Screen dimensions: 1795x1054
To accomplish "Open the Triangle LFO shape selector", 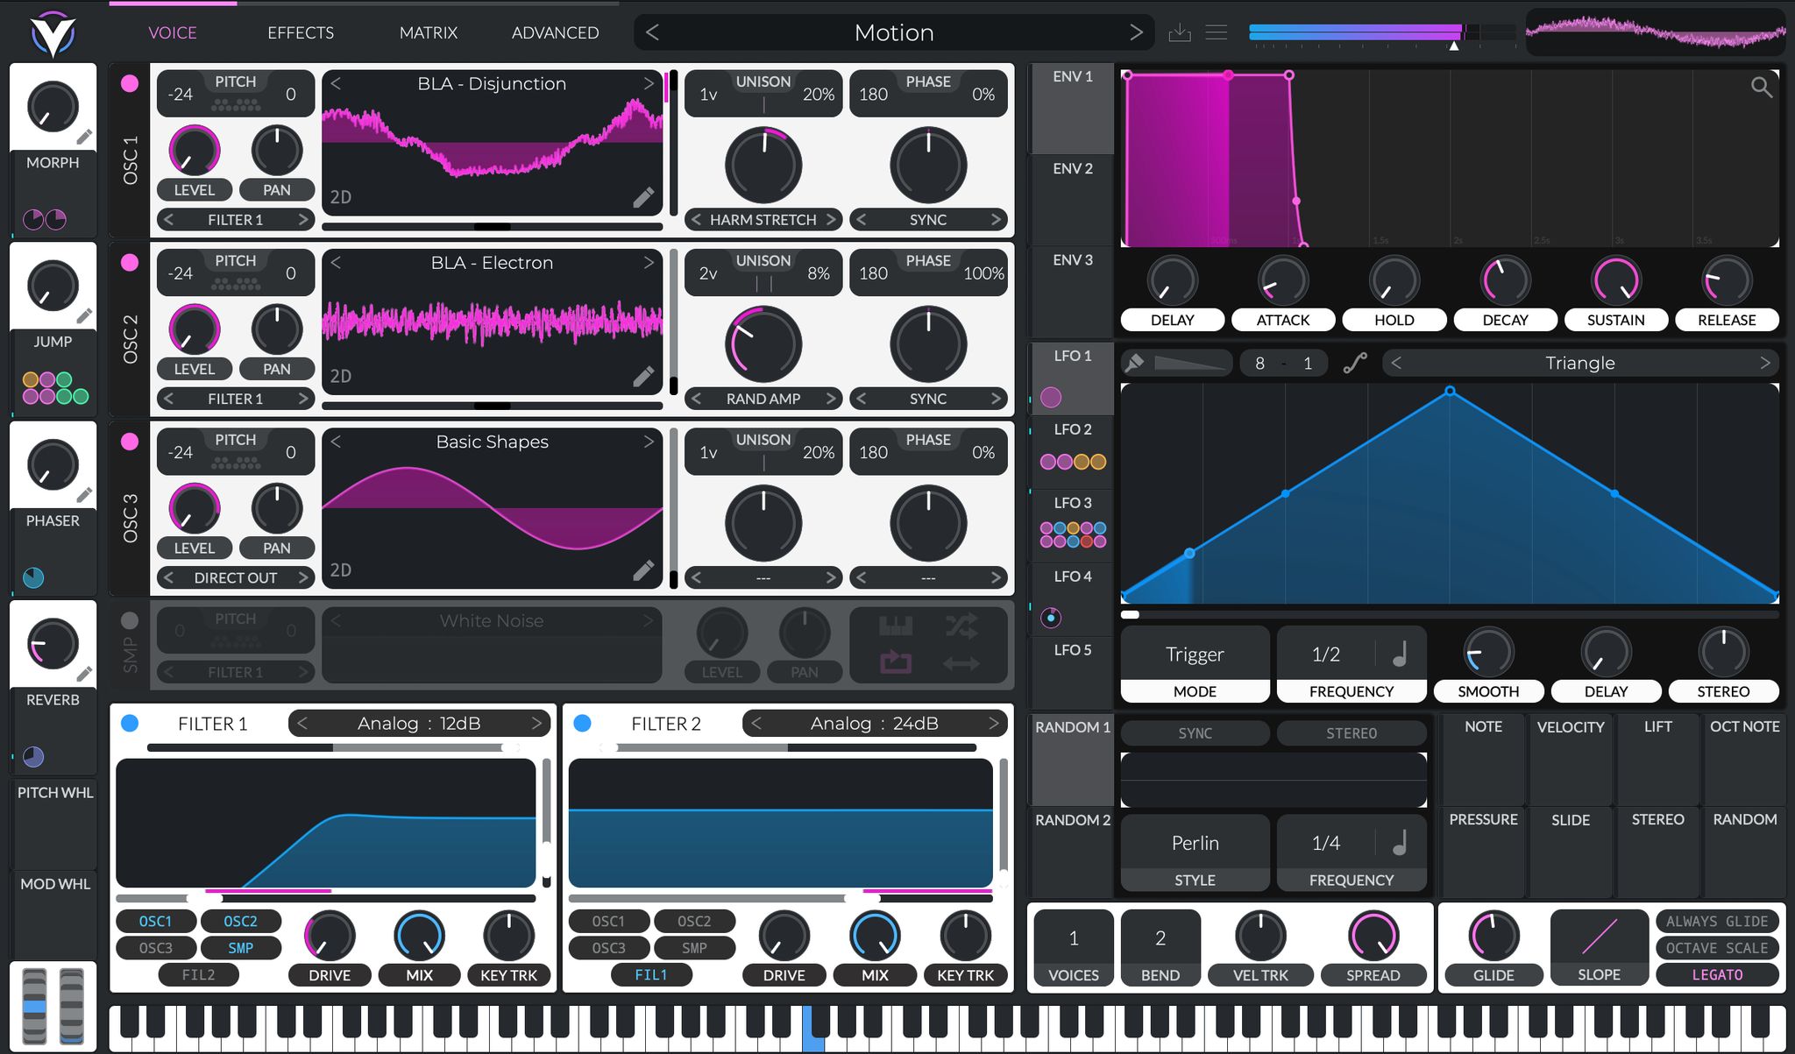I will pyautogui.click(x=1579, y=363).
